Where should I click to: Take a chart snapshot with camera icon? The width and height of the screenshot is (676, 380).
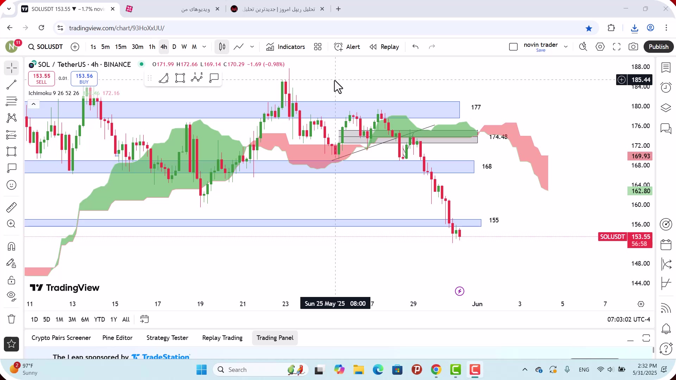click(x=633, y=47)
